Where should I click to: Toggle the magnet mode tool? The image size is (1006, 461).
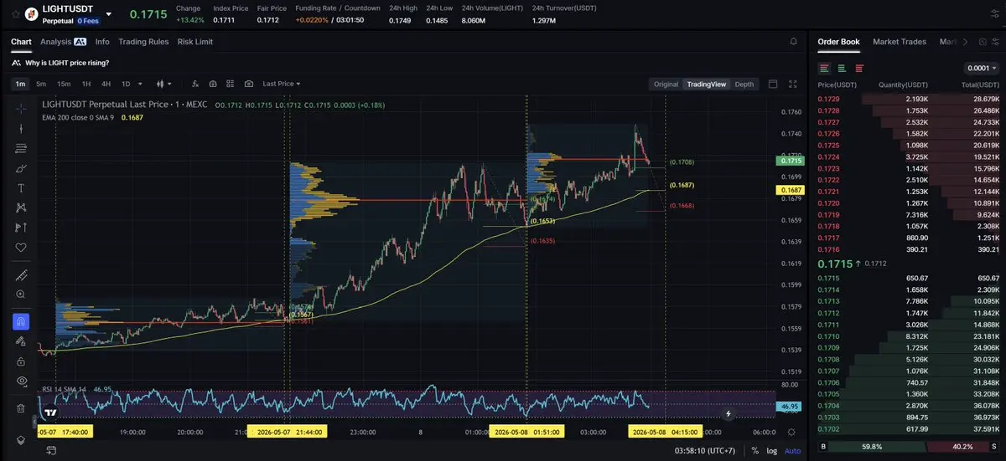(21, 321)
